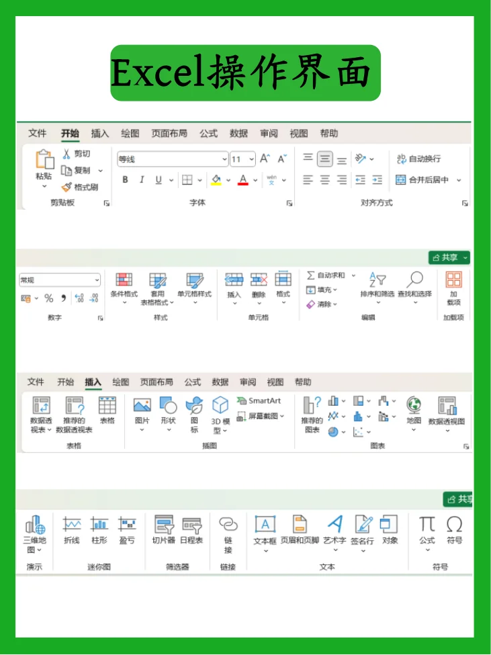Click the 数据透视表 PivotTable icon

(x=42, y=405)
